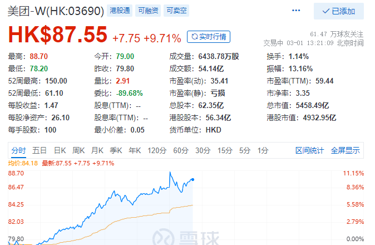
Task: Click the 84.25 left axis label
Action: coord(16,204)
